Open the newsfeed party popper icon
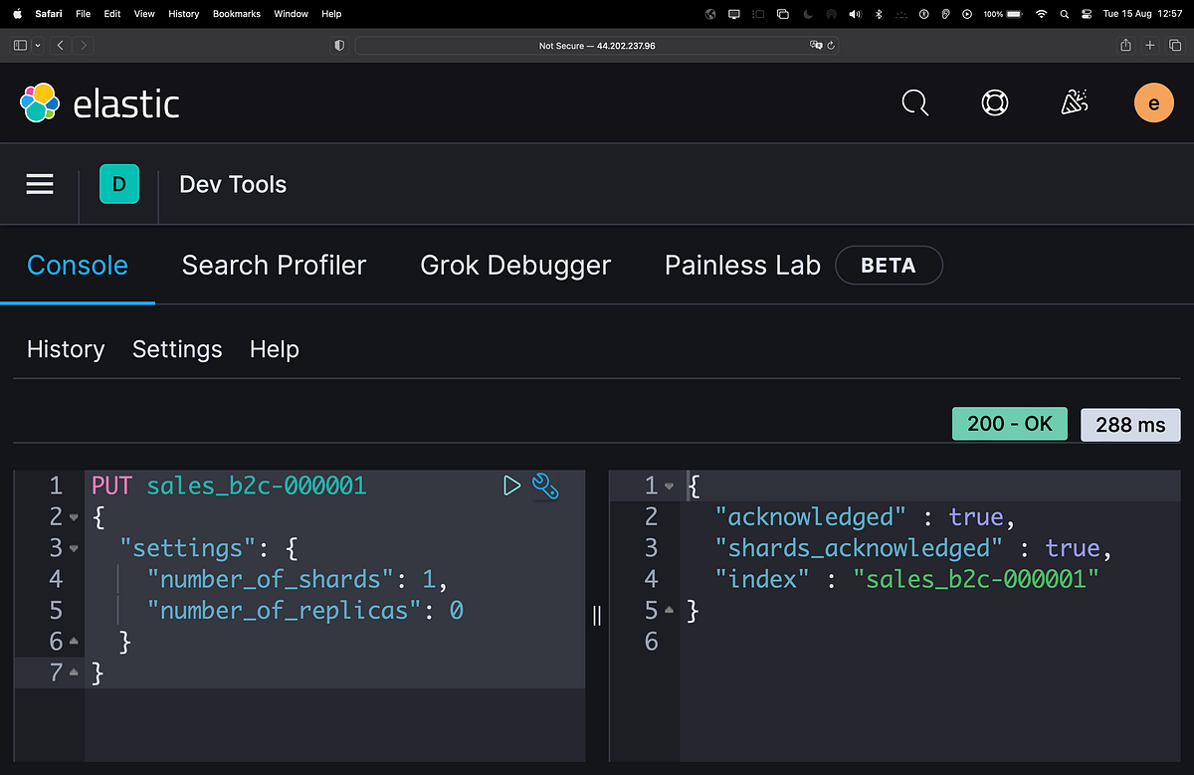Screen dimensions: 1194x775 1074,102
